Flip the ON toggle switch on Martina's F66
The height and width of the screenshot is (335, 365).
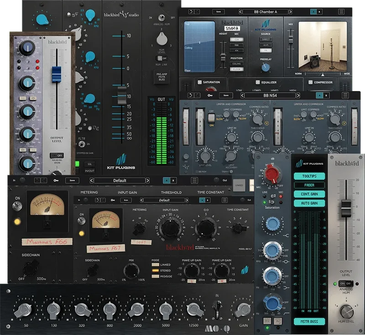(17, 206)
